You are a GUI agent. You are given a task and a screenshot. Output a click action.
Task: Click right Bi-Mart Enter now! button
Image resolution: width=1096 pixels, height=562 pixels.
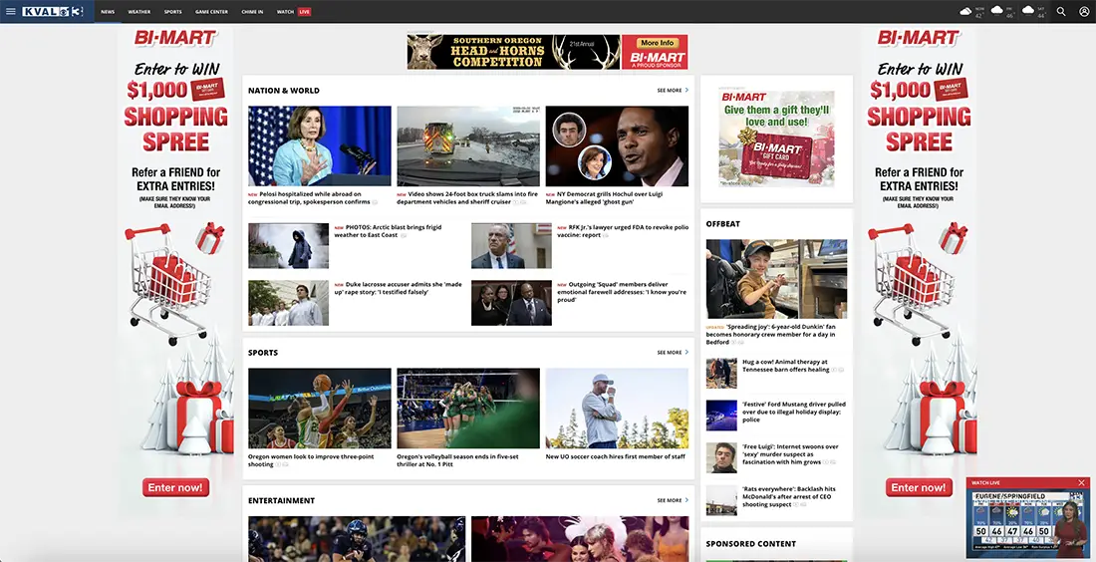(x=919, y=487)
